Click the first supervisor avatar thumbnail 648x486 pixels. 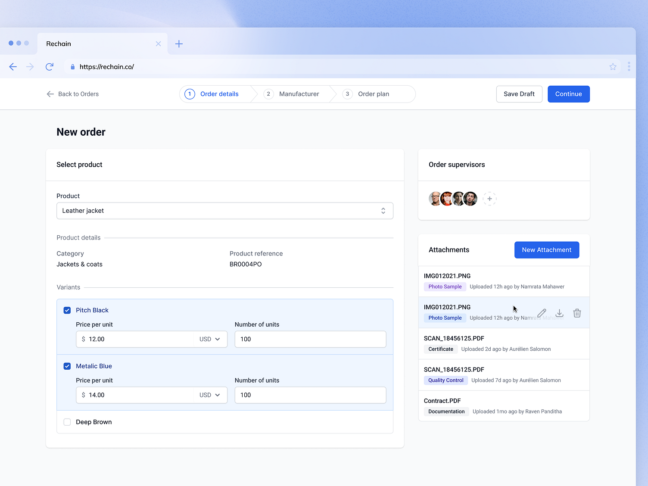435,199
